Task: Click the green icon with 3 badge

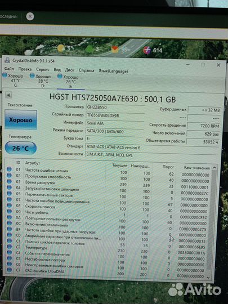Action: (x=89, y=48)
